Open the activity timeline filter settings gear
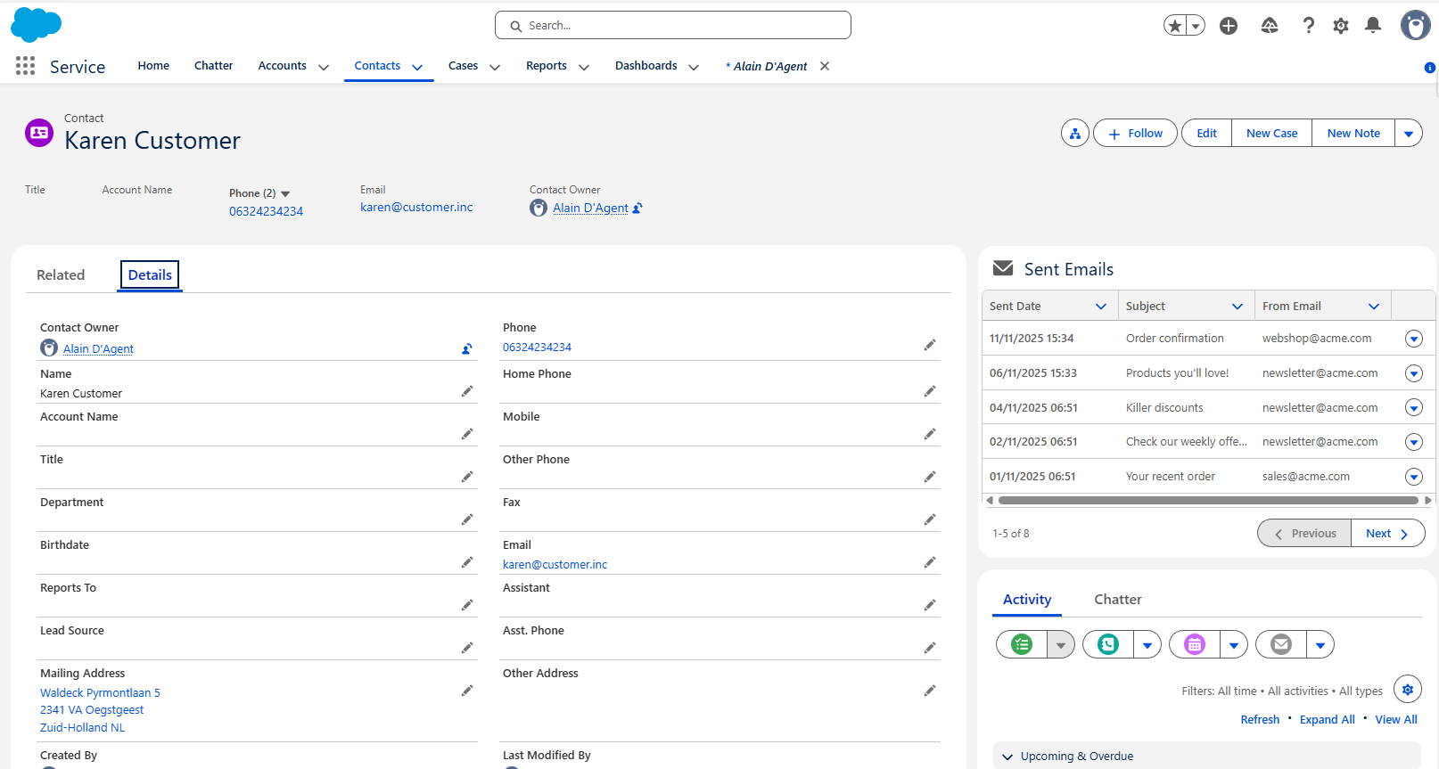Screen dimensions: 1439x769 tap(1408, 689)
